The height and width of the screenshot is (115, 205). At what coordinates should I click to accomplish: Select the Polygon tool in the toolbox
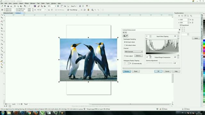click(2, 41)
